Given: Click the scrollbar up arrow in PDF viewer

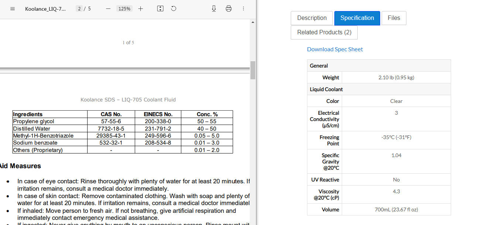Looking at the screenshot, I should pos(253,22).
